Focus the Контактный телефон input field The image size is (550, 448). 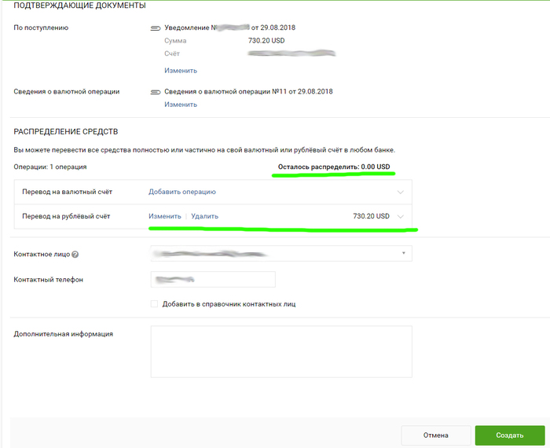point(212,280)
